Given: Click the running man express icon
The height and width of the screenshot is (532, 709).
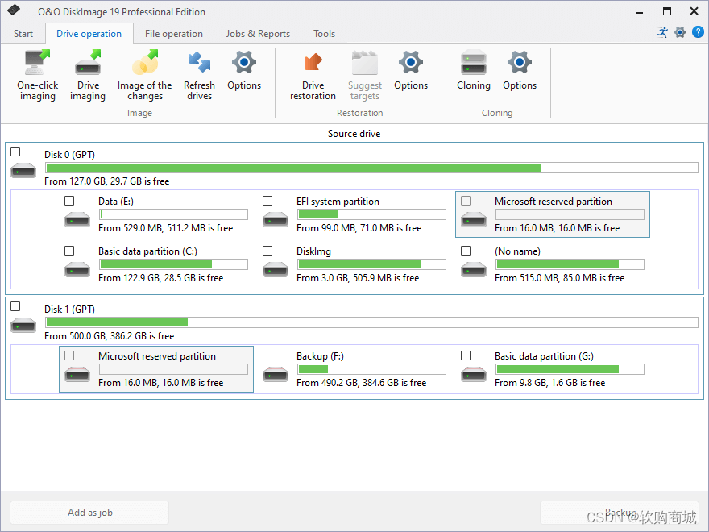Looking at the screenshot, I should pyautogui.click(x=662, y=32).
